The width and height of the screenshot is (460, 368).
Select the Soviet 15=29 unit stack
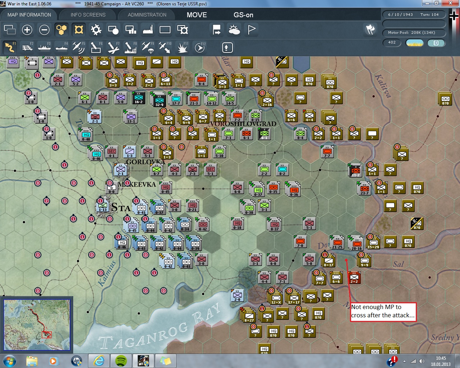373,243
